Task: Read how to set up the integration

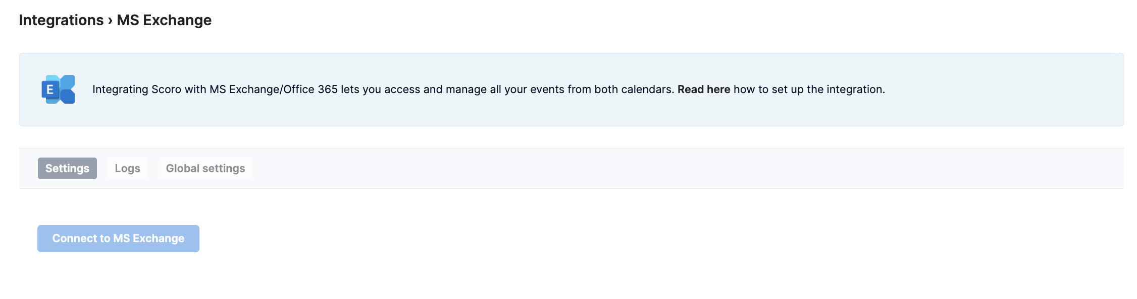Action: click(703, 90)
